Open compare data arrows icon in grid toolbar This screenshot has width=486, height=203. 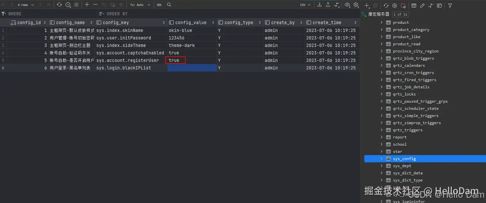(x=337, y=5)
